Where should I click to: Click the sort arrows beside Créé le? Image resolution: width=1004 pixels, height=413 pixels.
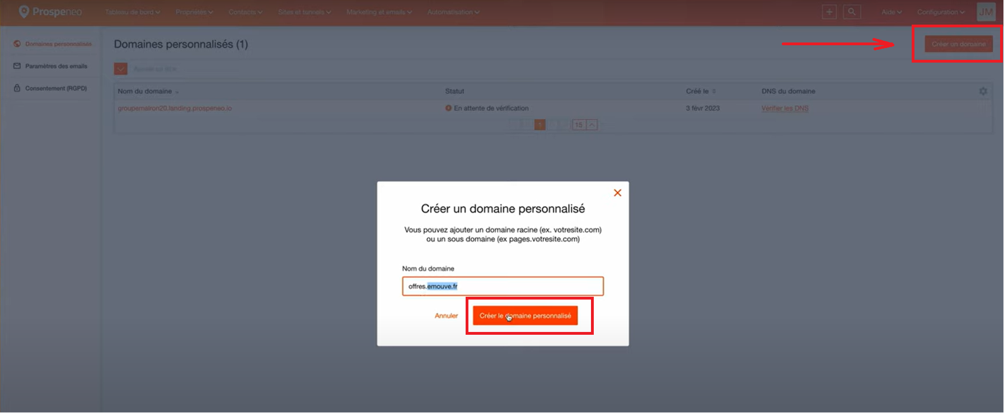coord(714,92)
